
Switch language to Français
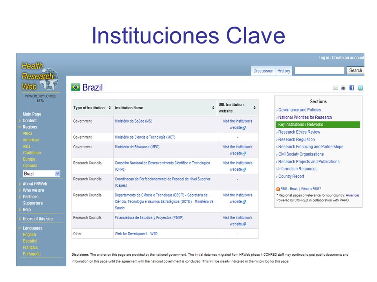[30, 248]
